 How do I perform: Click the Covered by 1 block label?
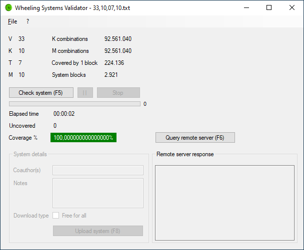point(74,63)
